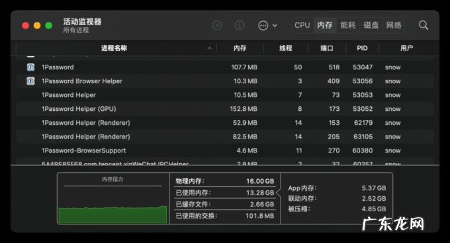The image size is (450, 243).
Task: Select the 1Password Helper process name
Action: (x=69, y=95)
